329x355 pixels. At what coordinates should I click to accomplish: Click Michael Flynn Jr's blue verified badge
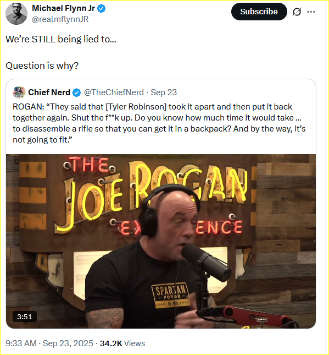point(102,9)
